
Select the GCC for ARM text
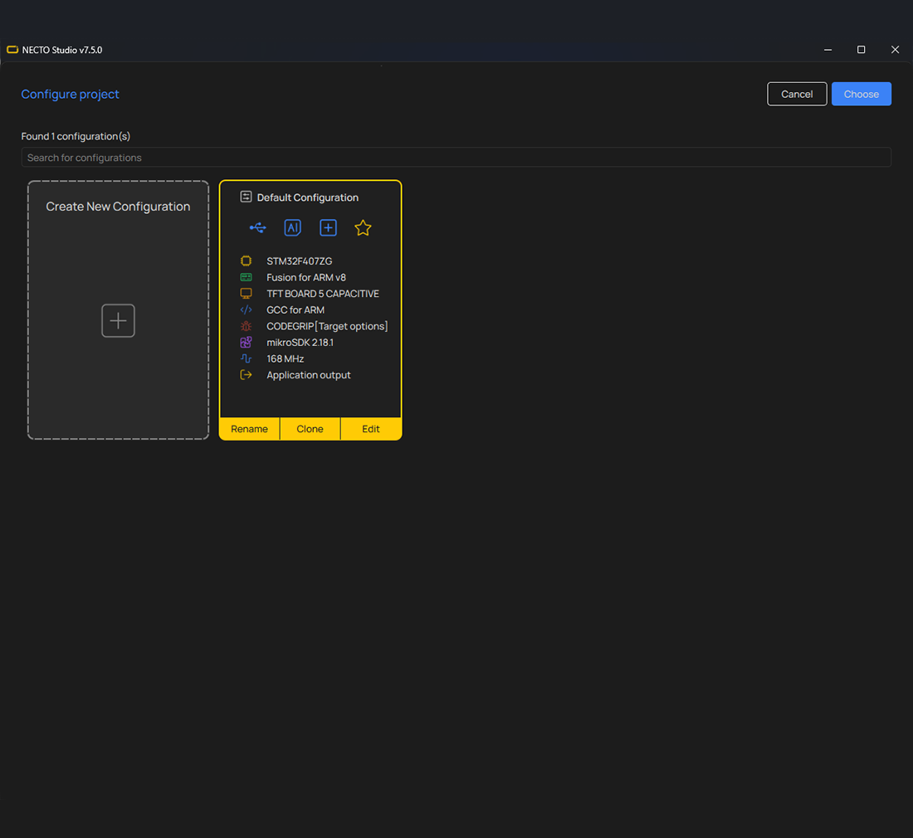[295, 310]
